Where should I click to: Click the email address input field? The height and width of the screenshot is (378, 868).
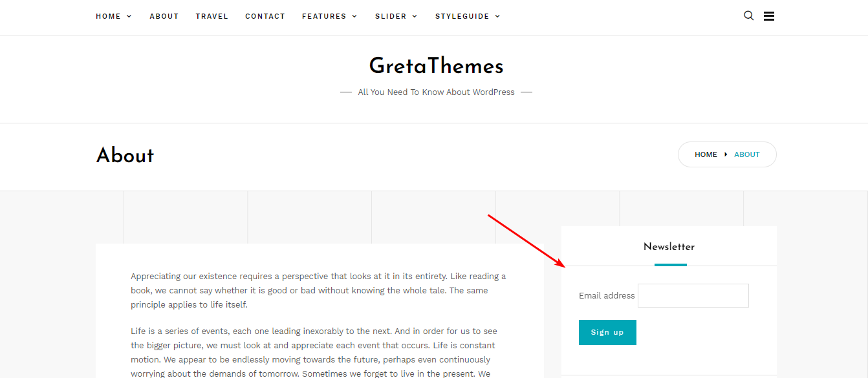[x=693, y=295]
